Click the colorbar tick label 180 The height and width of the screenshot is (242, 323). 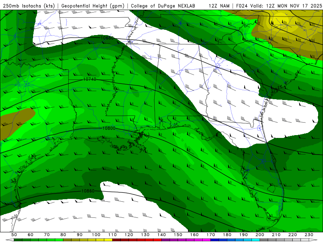(x=227, y=235)
